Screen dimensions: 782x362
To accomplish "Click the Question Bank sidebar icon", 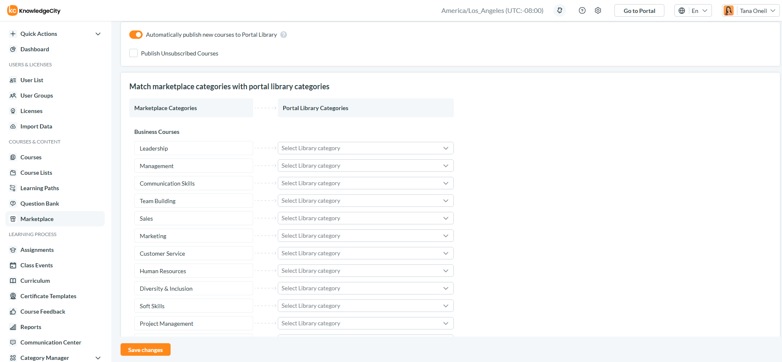I will pos(13,204).
